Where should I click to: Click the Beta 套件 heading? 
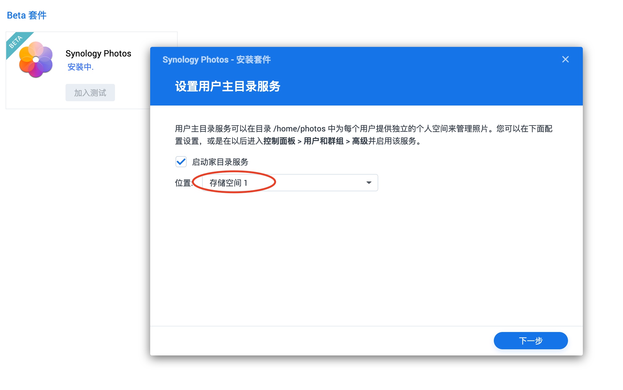[x=27, y=15]
